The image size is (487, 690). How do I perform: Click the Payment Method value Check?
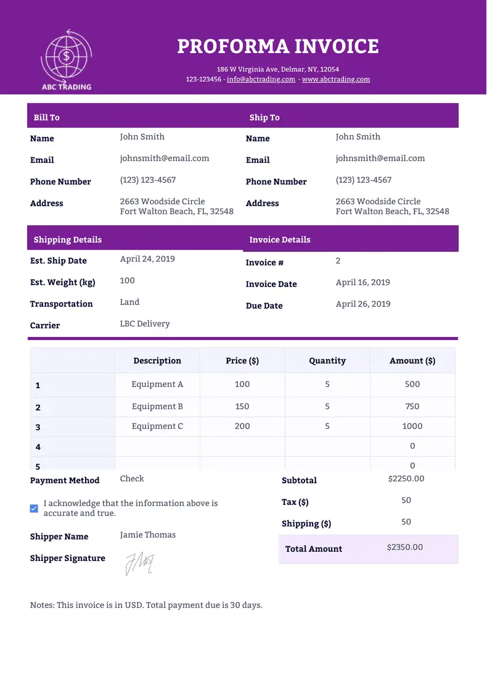click(x=132, y=479)
